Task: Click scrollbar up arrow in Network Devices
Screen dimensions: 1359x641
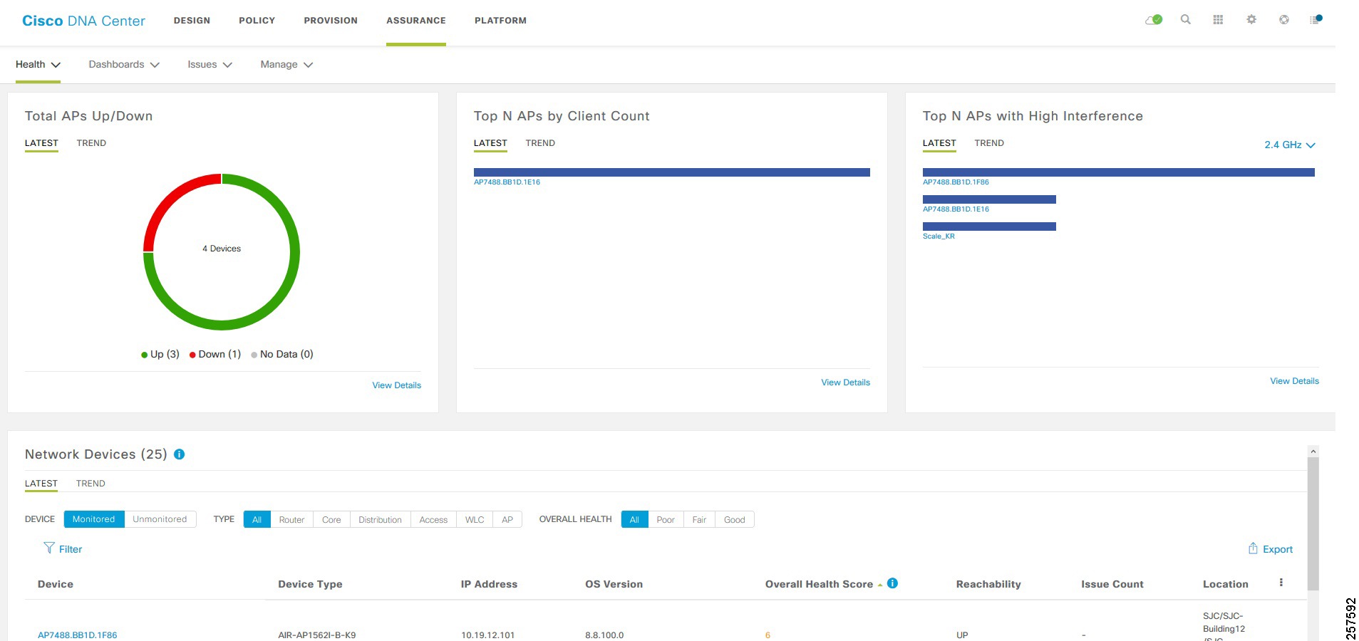Action: (x=1313, y=451)
